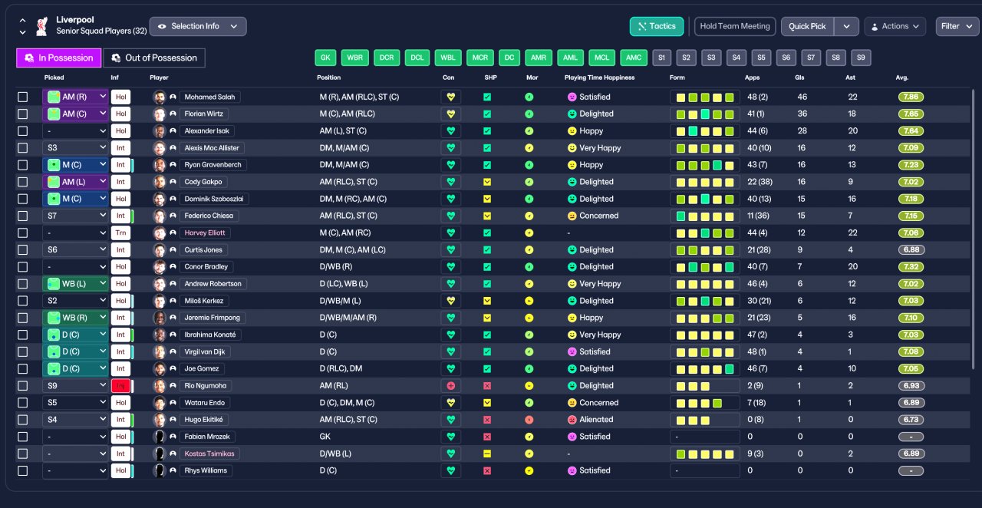Click the Hold Team Meeting button
Viewport: 982px width, 508px height.
735,26
